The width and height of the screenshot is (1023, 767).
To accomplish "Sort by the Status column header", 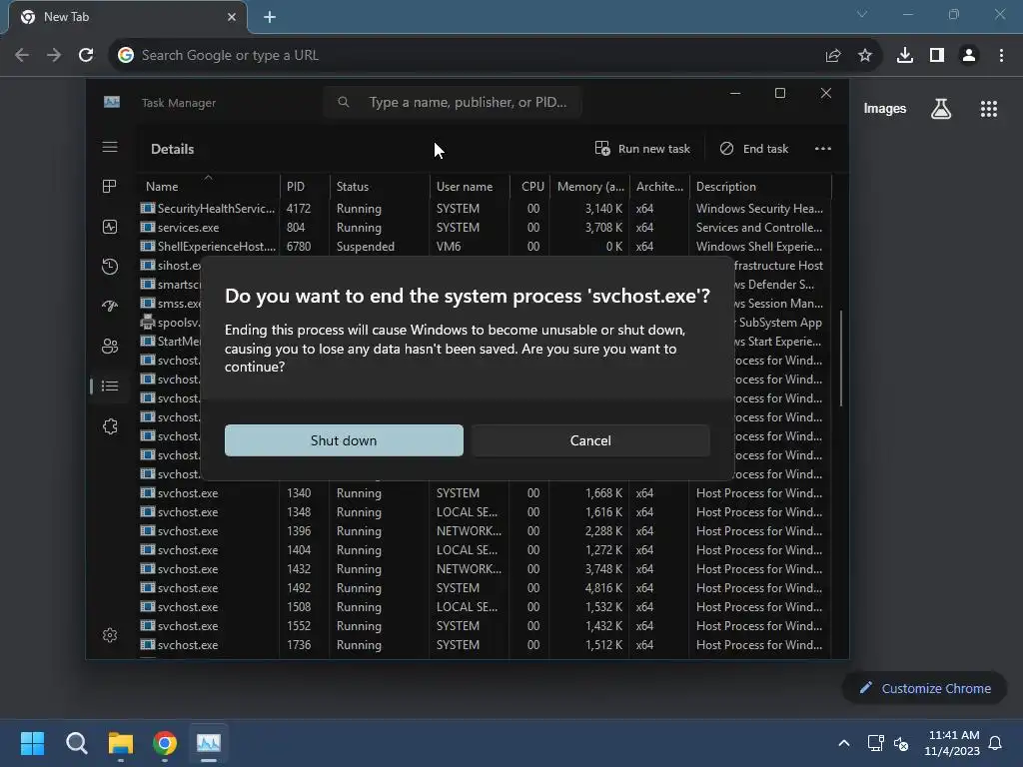I will tap(380, 187).
